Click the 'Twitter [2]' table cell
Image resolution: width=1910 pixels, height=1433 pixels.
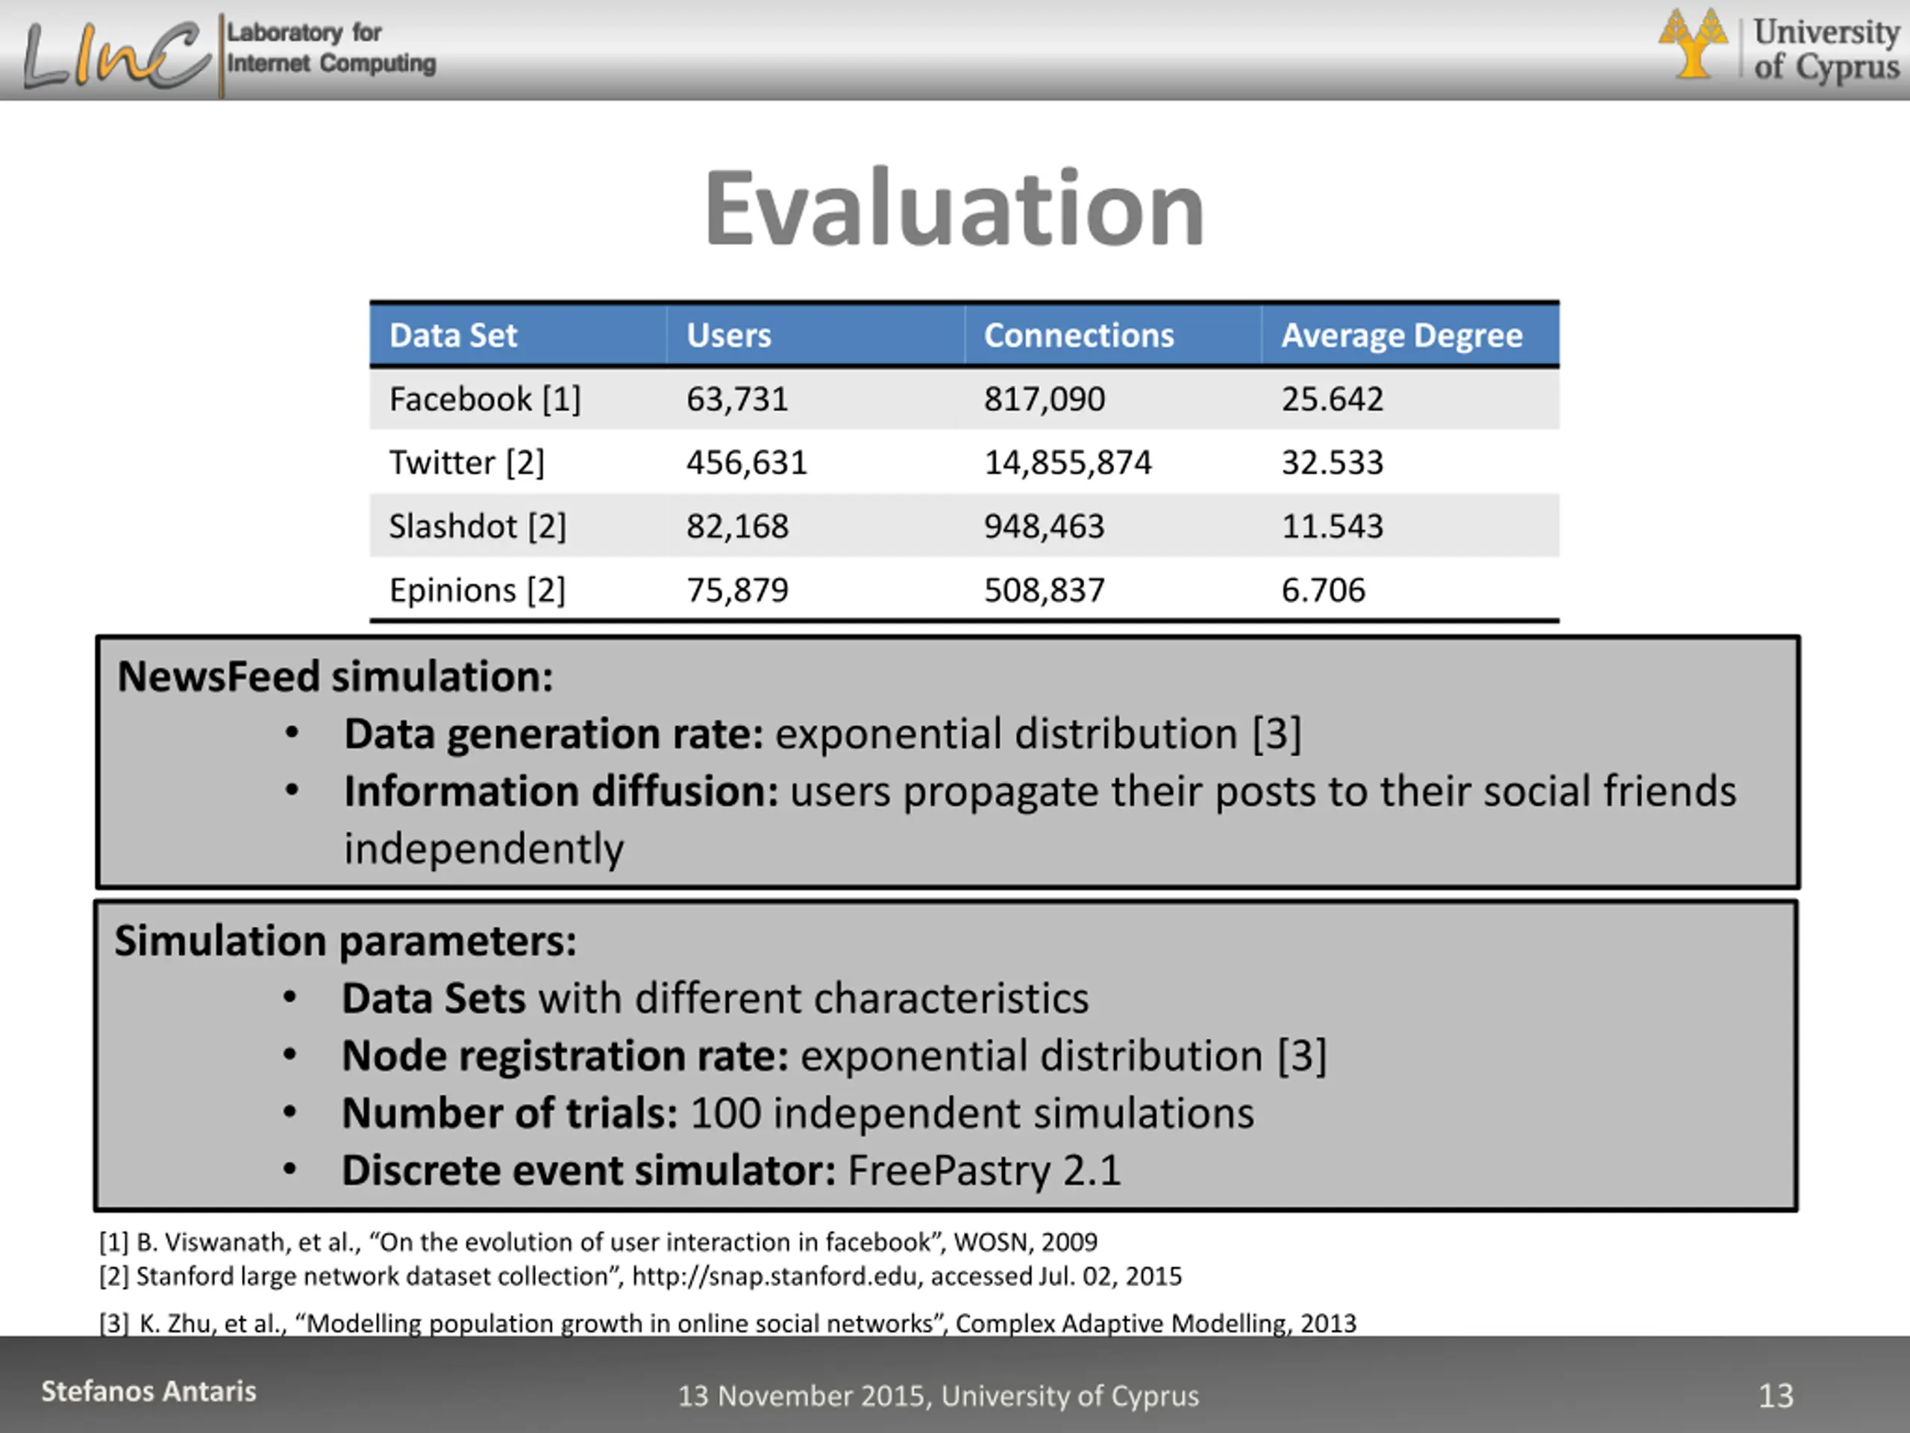pyautogui.click(x=467, y=463)
